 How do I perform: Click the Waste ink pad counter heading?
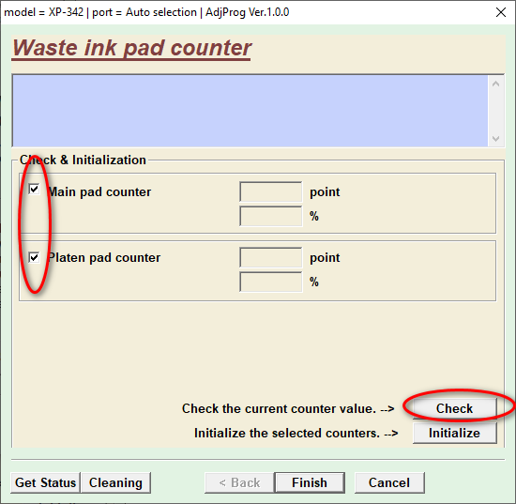pyautogui.click(x=131, y=48)
